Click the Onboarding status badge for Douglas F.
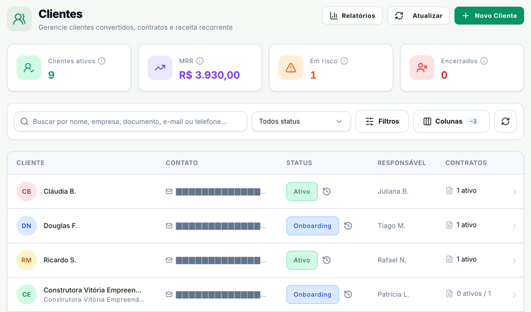 [312, 226]
